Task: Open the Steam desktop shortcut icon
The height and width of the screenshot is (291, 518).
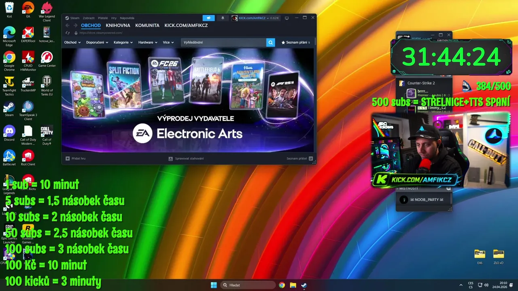Action: tap(9, 109)
